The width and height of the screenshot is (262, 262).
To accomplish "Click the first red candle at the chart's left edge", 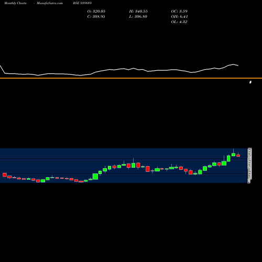I will (x=5, y=175).
